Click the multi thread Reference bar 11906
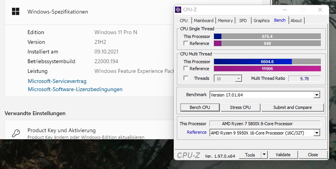The height and width of the screenshot is (169, 336). point(267,69)
